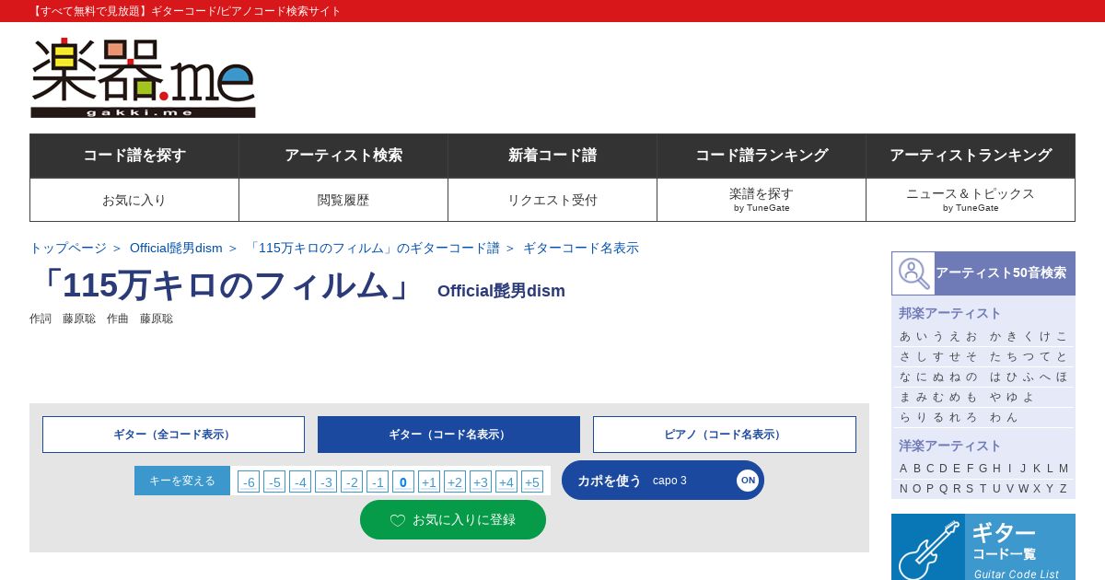Image resolution: width=1105 pixels, height=580 pixels.
Task: Click the Official髭男dism artist name heading
Action: point(501,291)
